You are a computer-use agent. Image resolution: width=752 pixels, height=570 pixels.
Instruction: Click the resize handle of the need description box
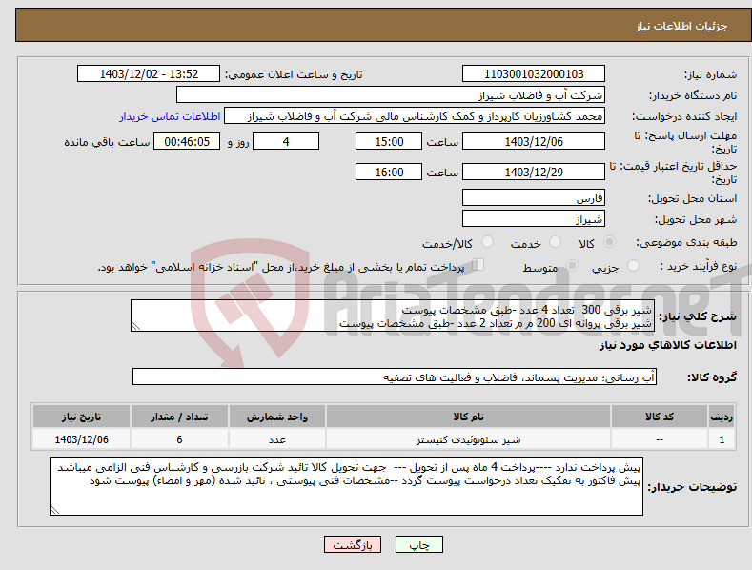tap(136, 326)
